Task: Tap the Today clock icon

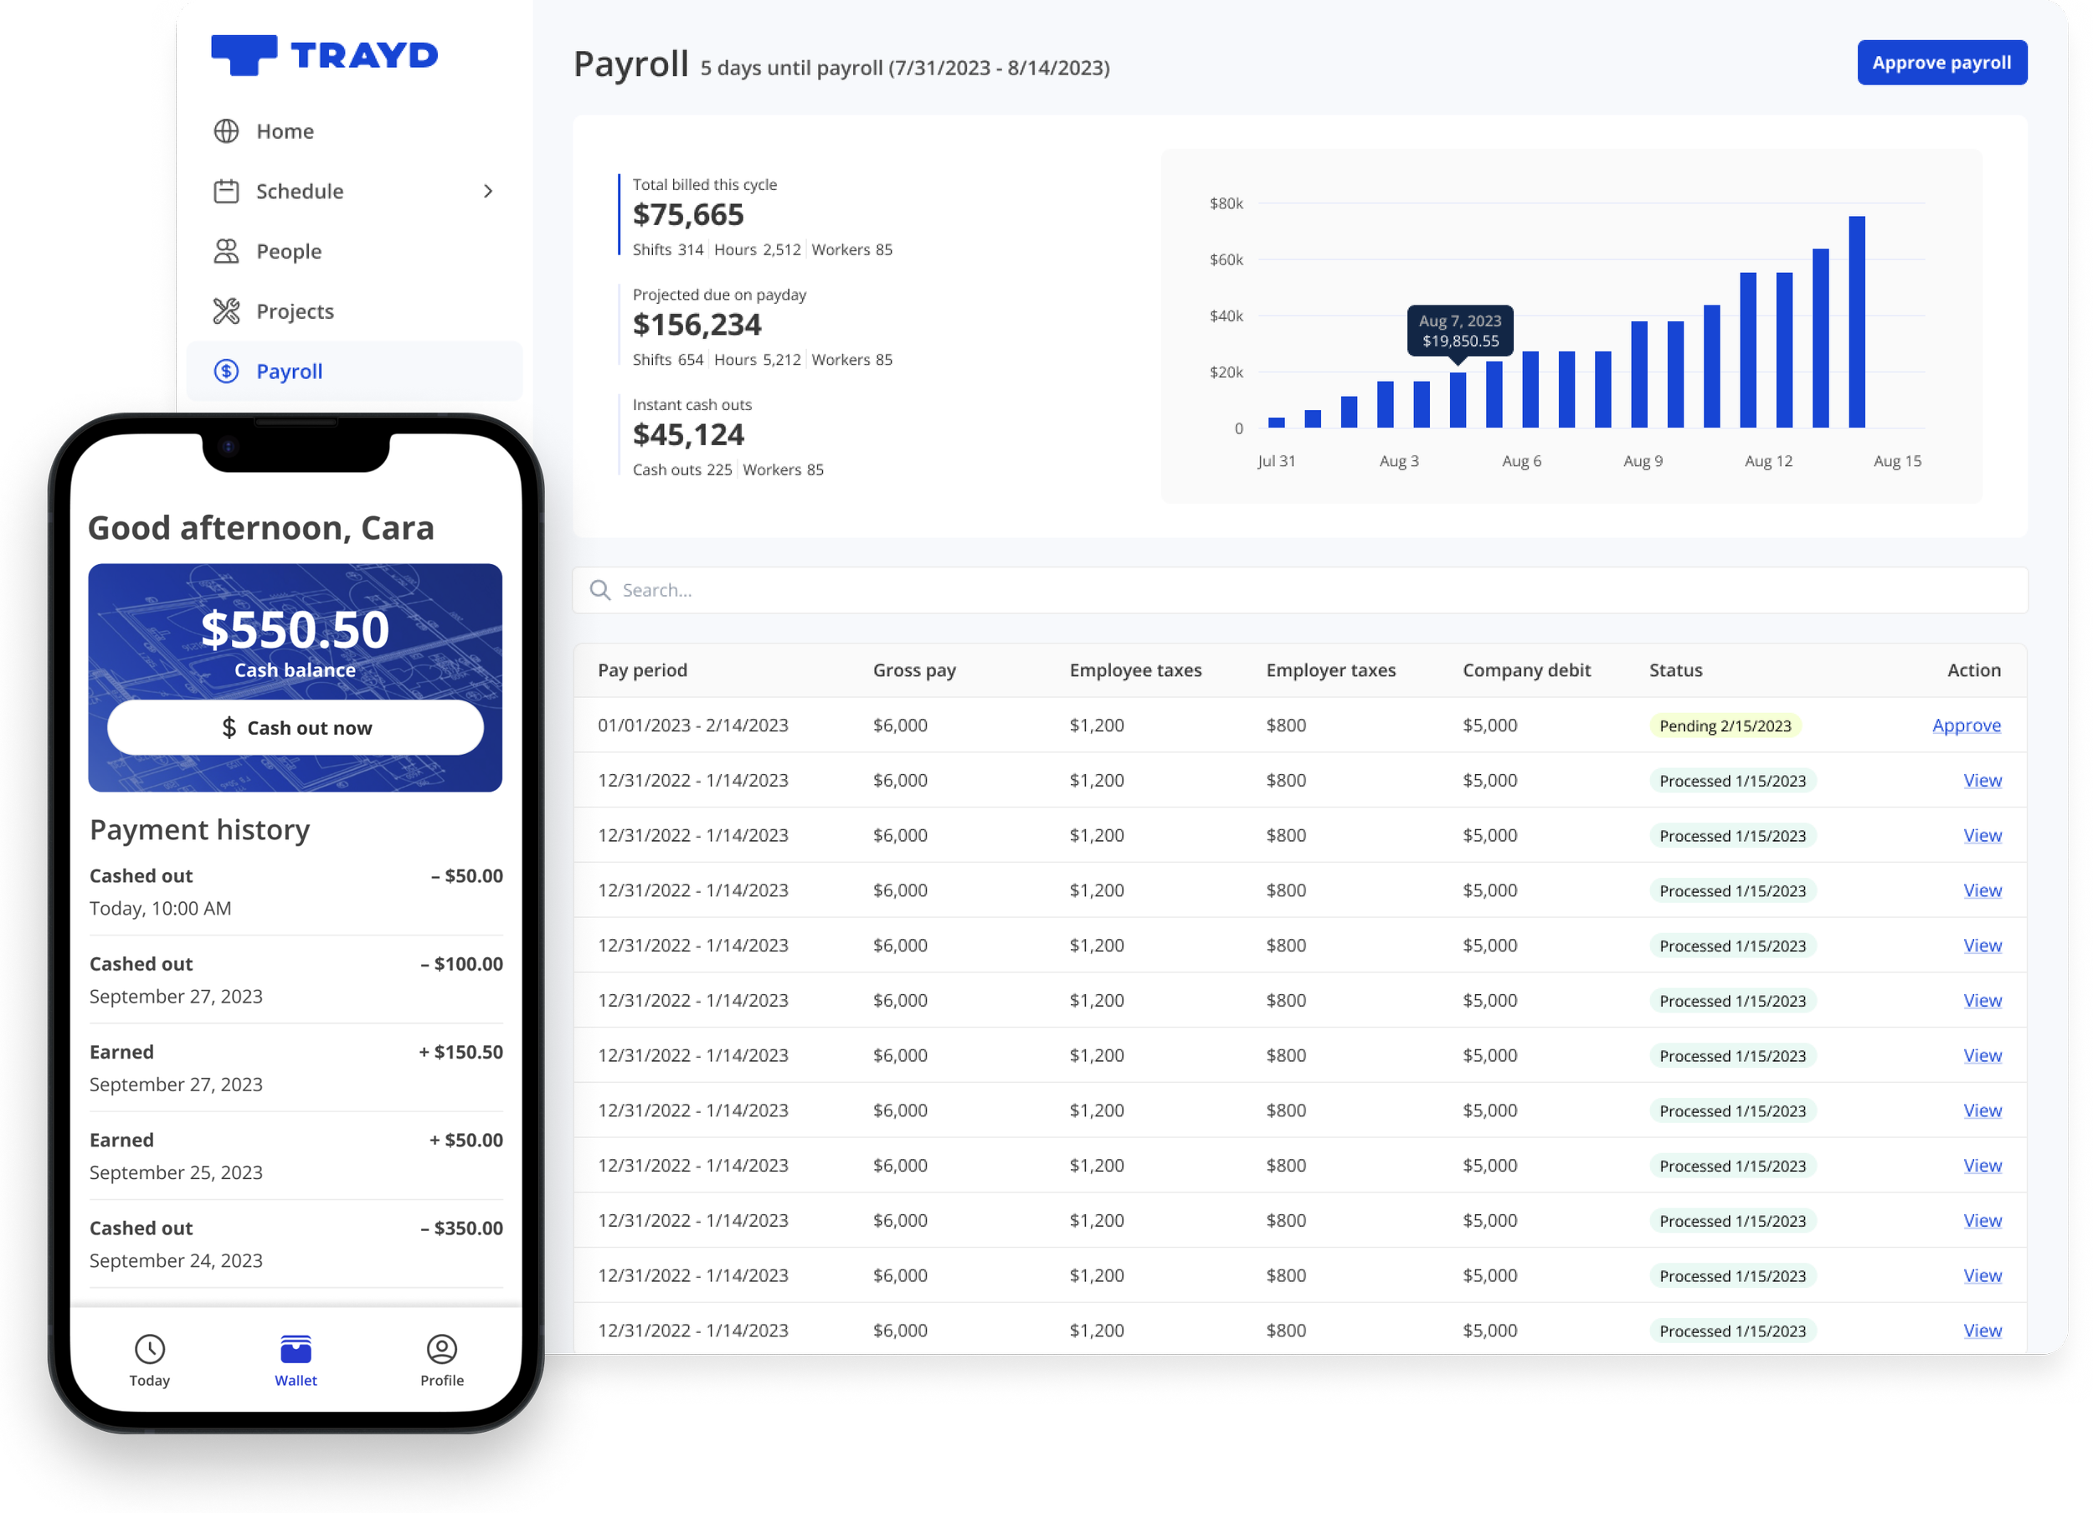Action: point(150,1349)
